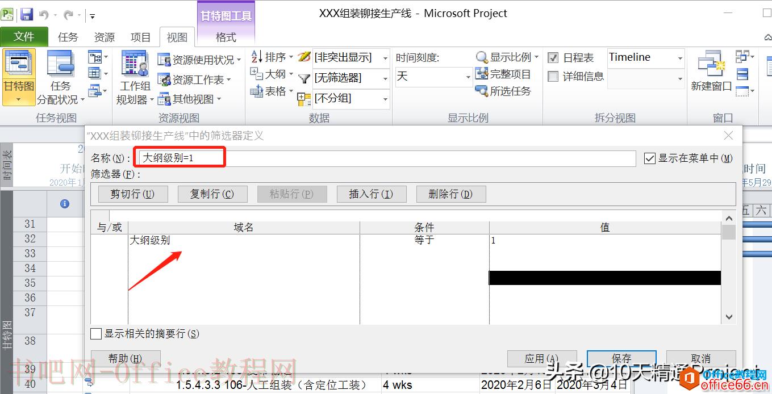772x394 pixels.
Task: Click the Save icon in quick access toolbar
Action: coord(27,14)
